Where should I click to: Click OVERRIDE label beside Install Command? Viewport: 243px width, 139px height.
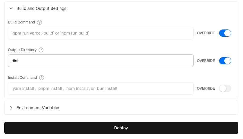pyautogui.click(x=206, y=88)
